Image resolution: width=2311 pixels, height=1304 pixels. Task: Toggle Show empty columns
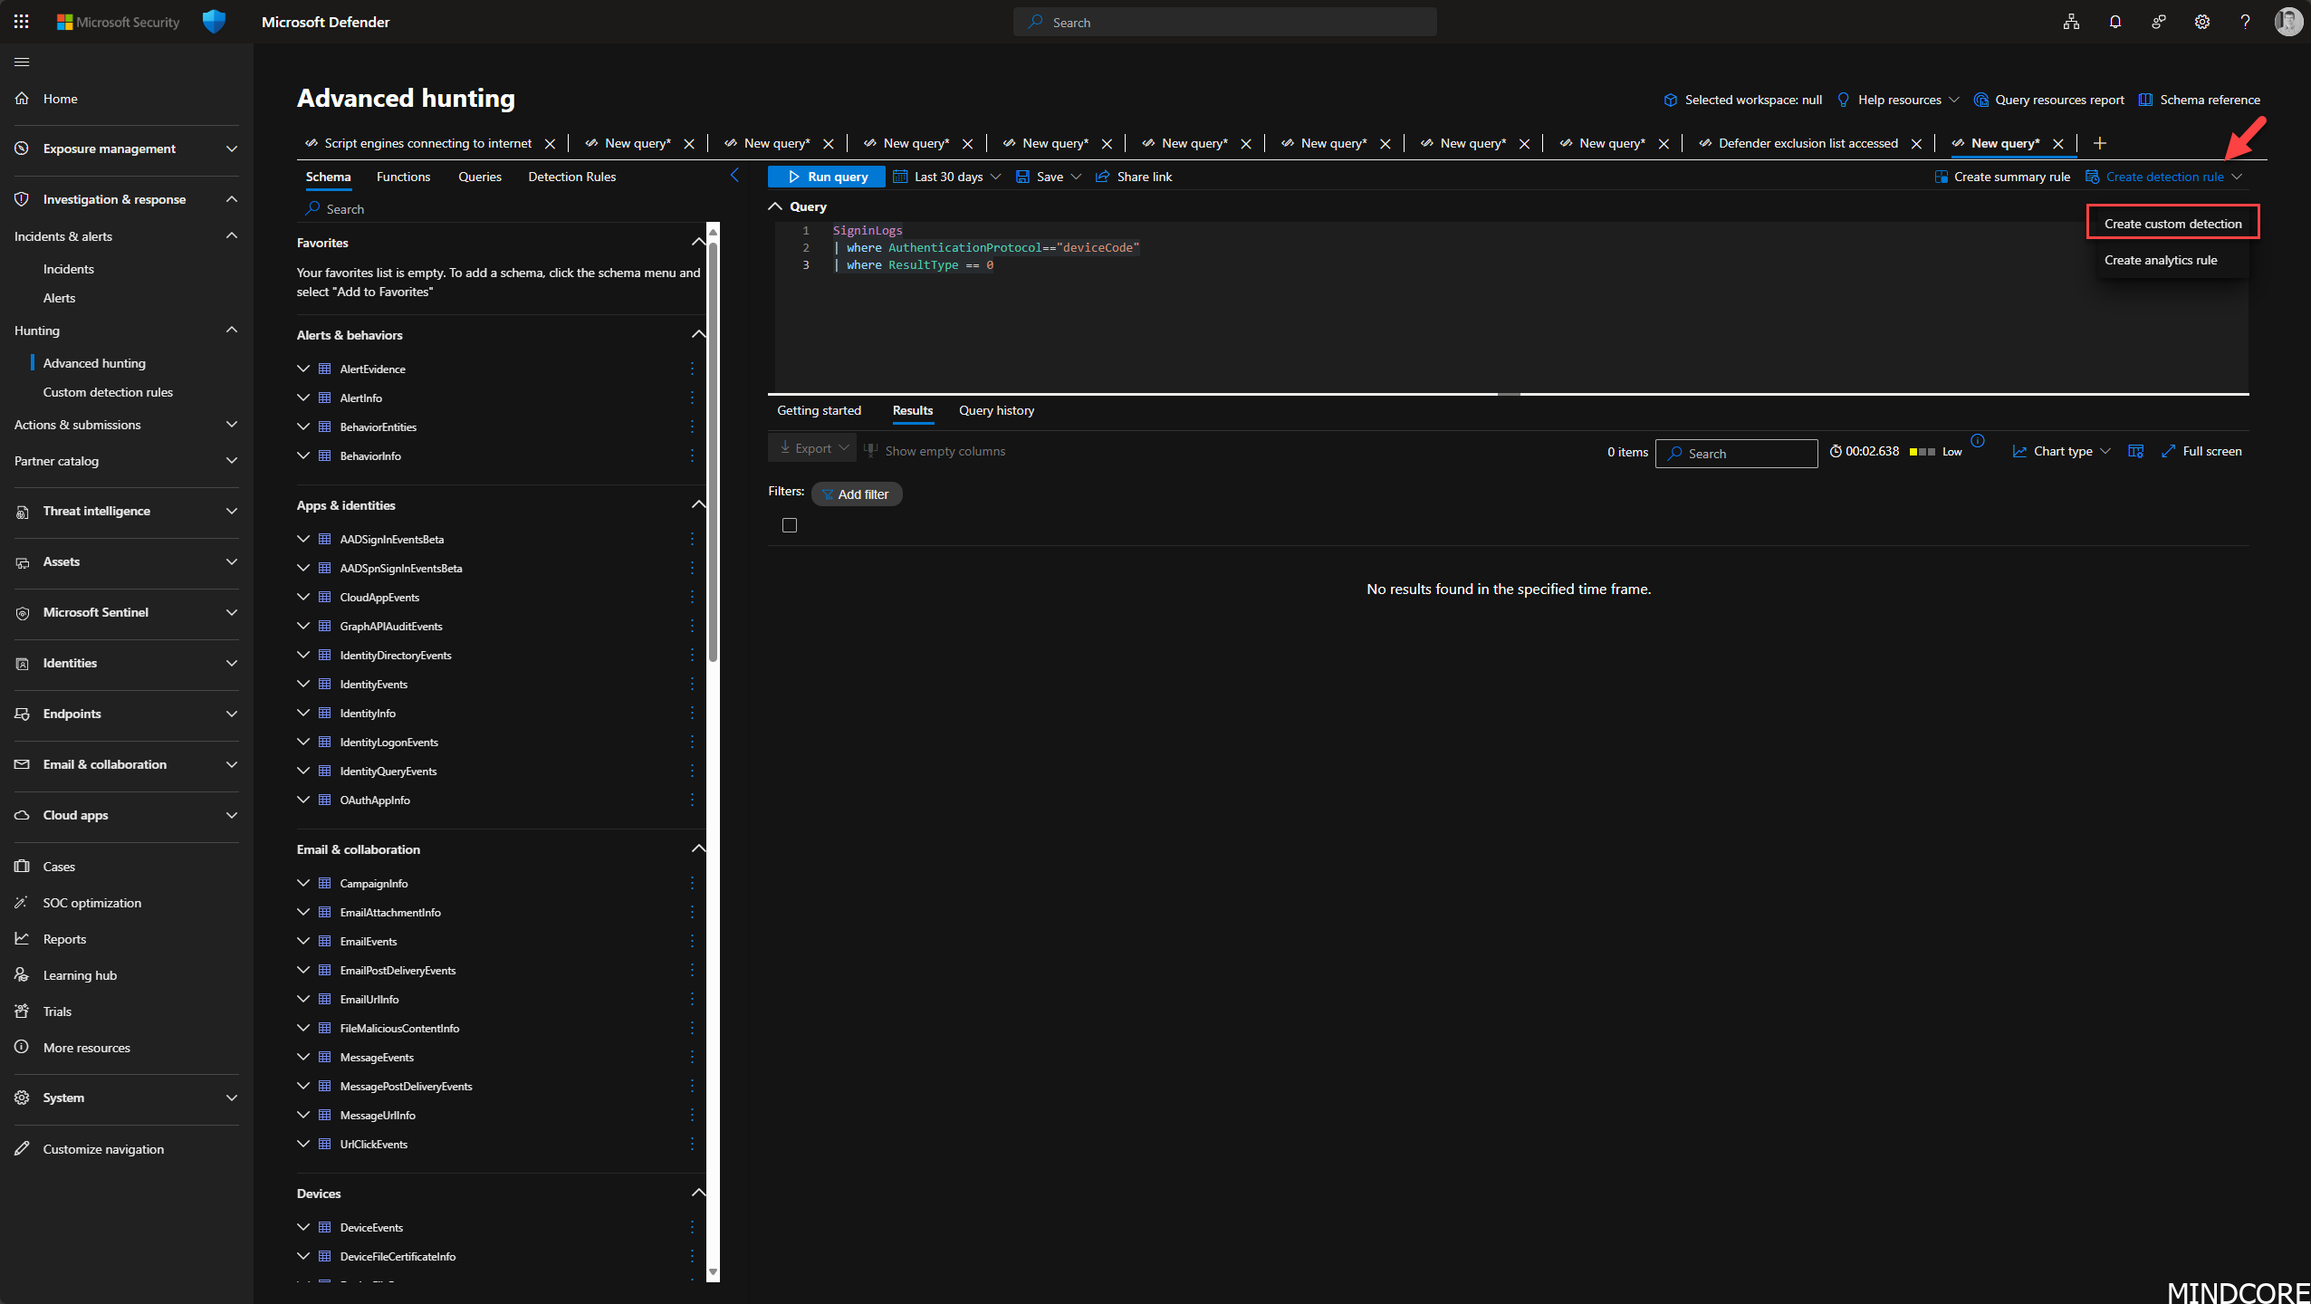pyautogui.click(x=935, y=451)
